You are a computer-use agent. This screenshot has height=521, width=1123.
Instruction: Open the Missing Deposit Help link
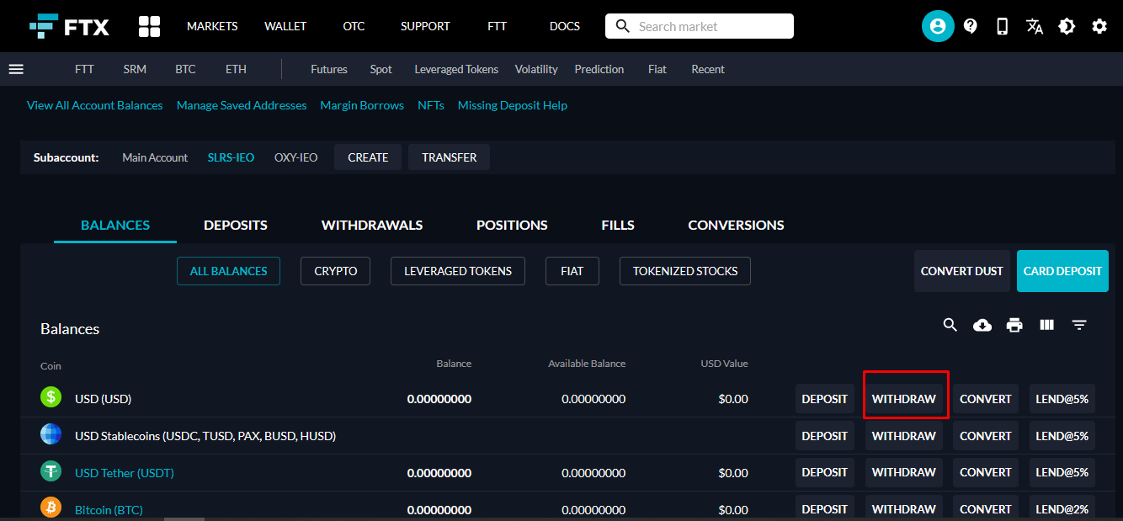pos(512,105)
